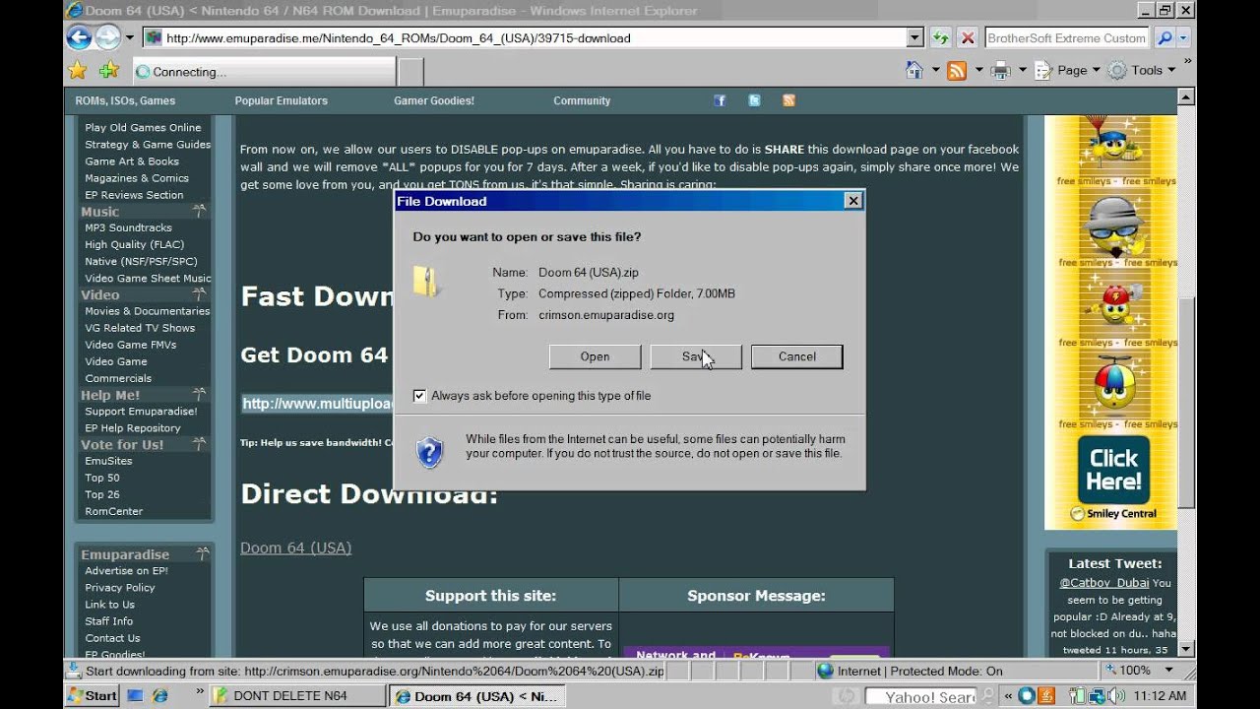Click the RSS icon in site navbar

(x=788, y=100)
